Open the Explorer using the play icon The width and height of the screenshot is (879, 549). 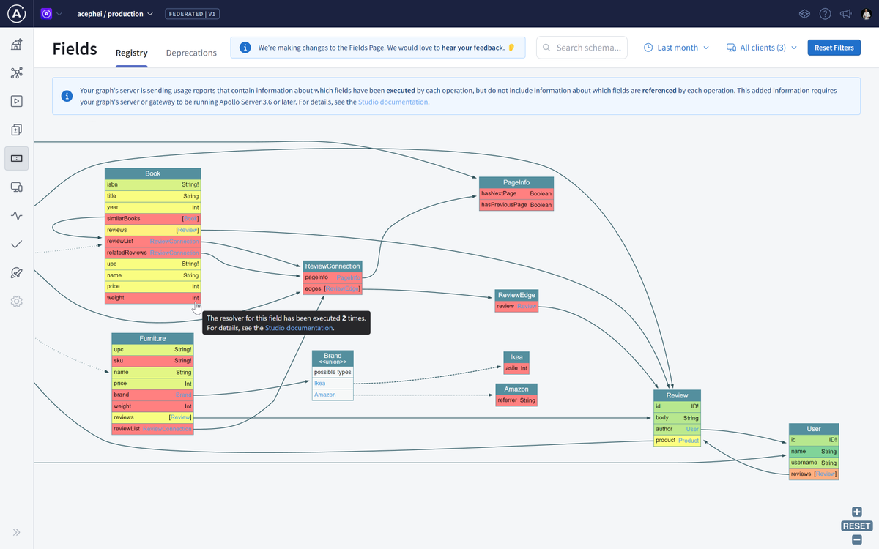[x=16, y=101]
